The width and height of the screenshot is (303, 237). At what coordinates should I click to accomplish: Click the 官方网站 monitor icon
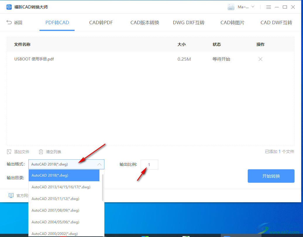point(11,196)
